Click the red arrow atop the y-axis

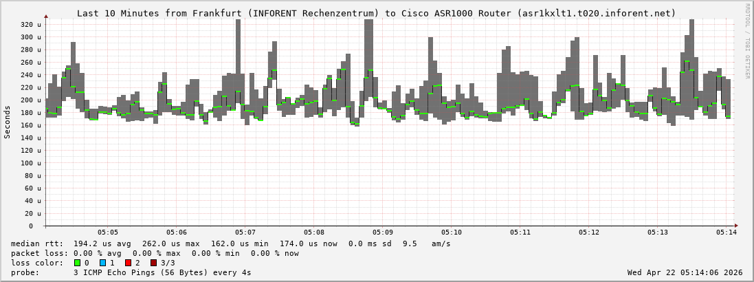(x=46, y=16)
